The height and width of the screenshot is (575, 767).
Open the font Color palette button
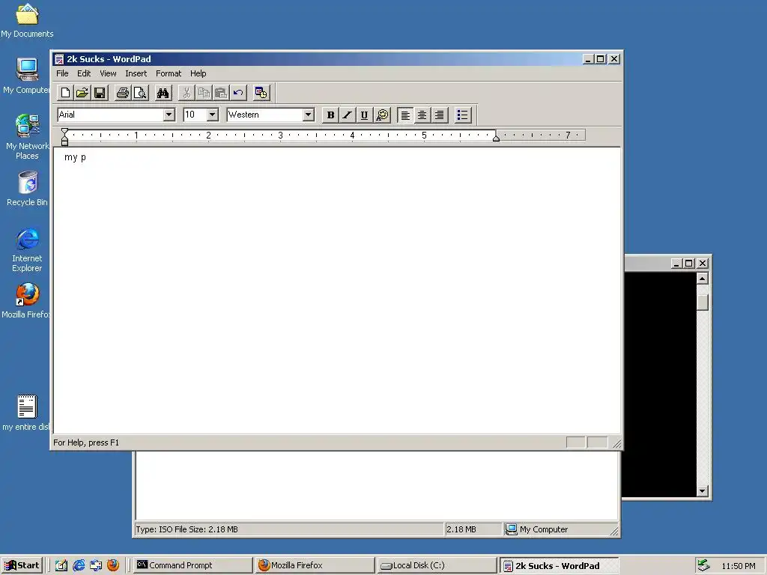pos(381,115)
